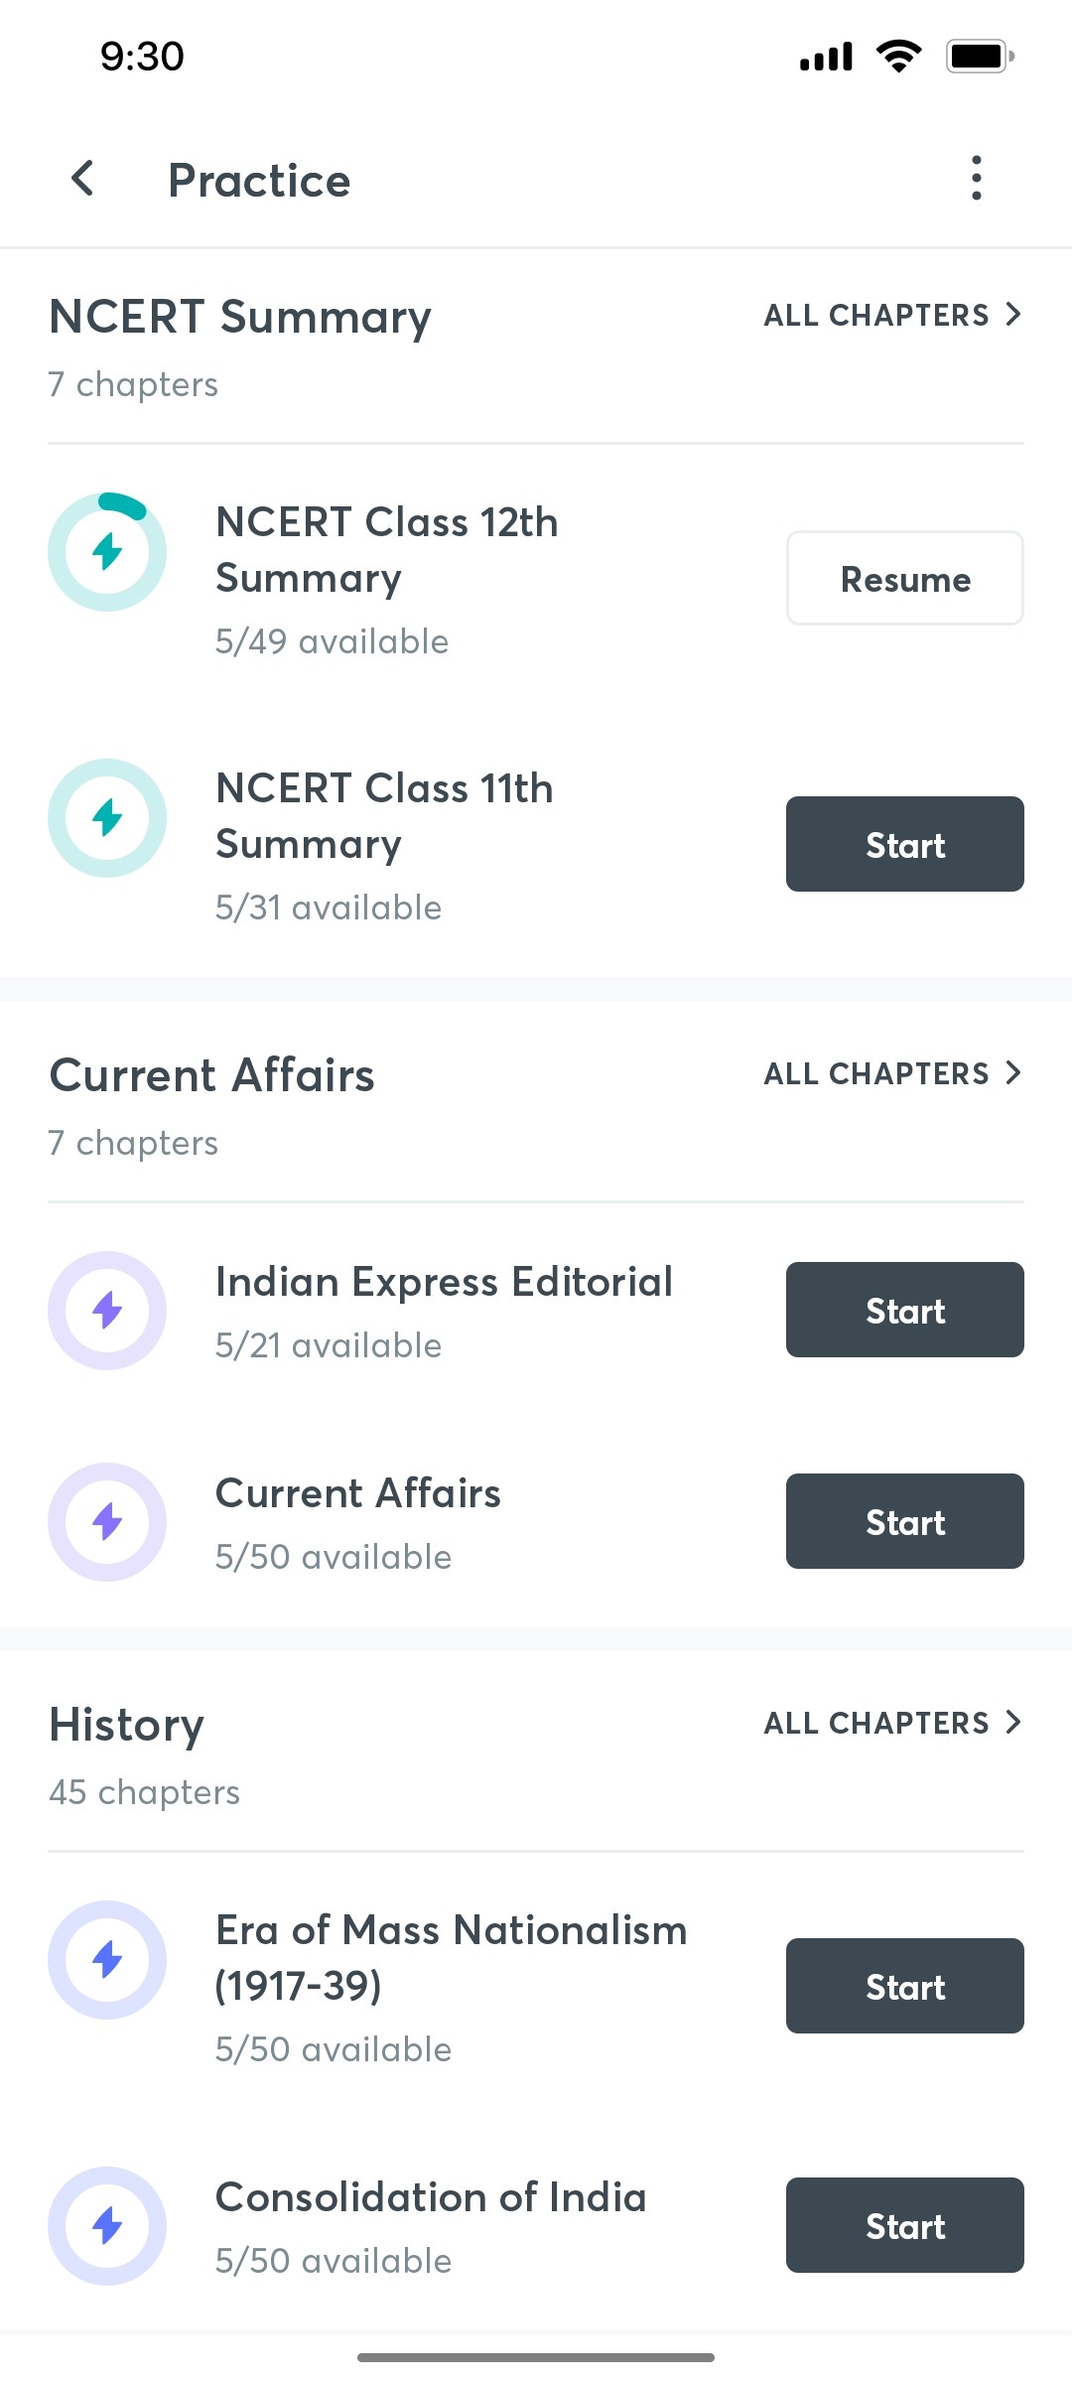1072x2383 pixels.
Task: Tap the back arrow to leave Practice
Action: pyautogui.click(x=83, y=179)
